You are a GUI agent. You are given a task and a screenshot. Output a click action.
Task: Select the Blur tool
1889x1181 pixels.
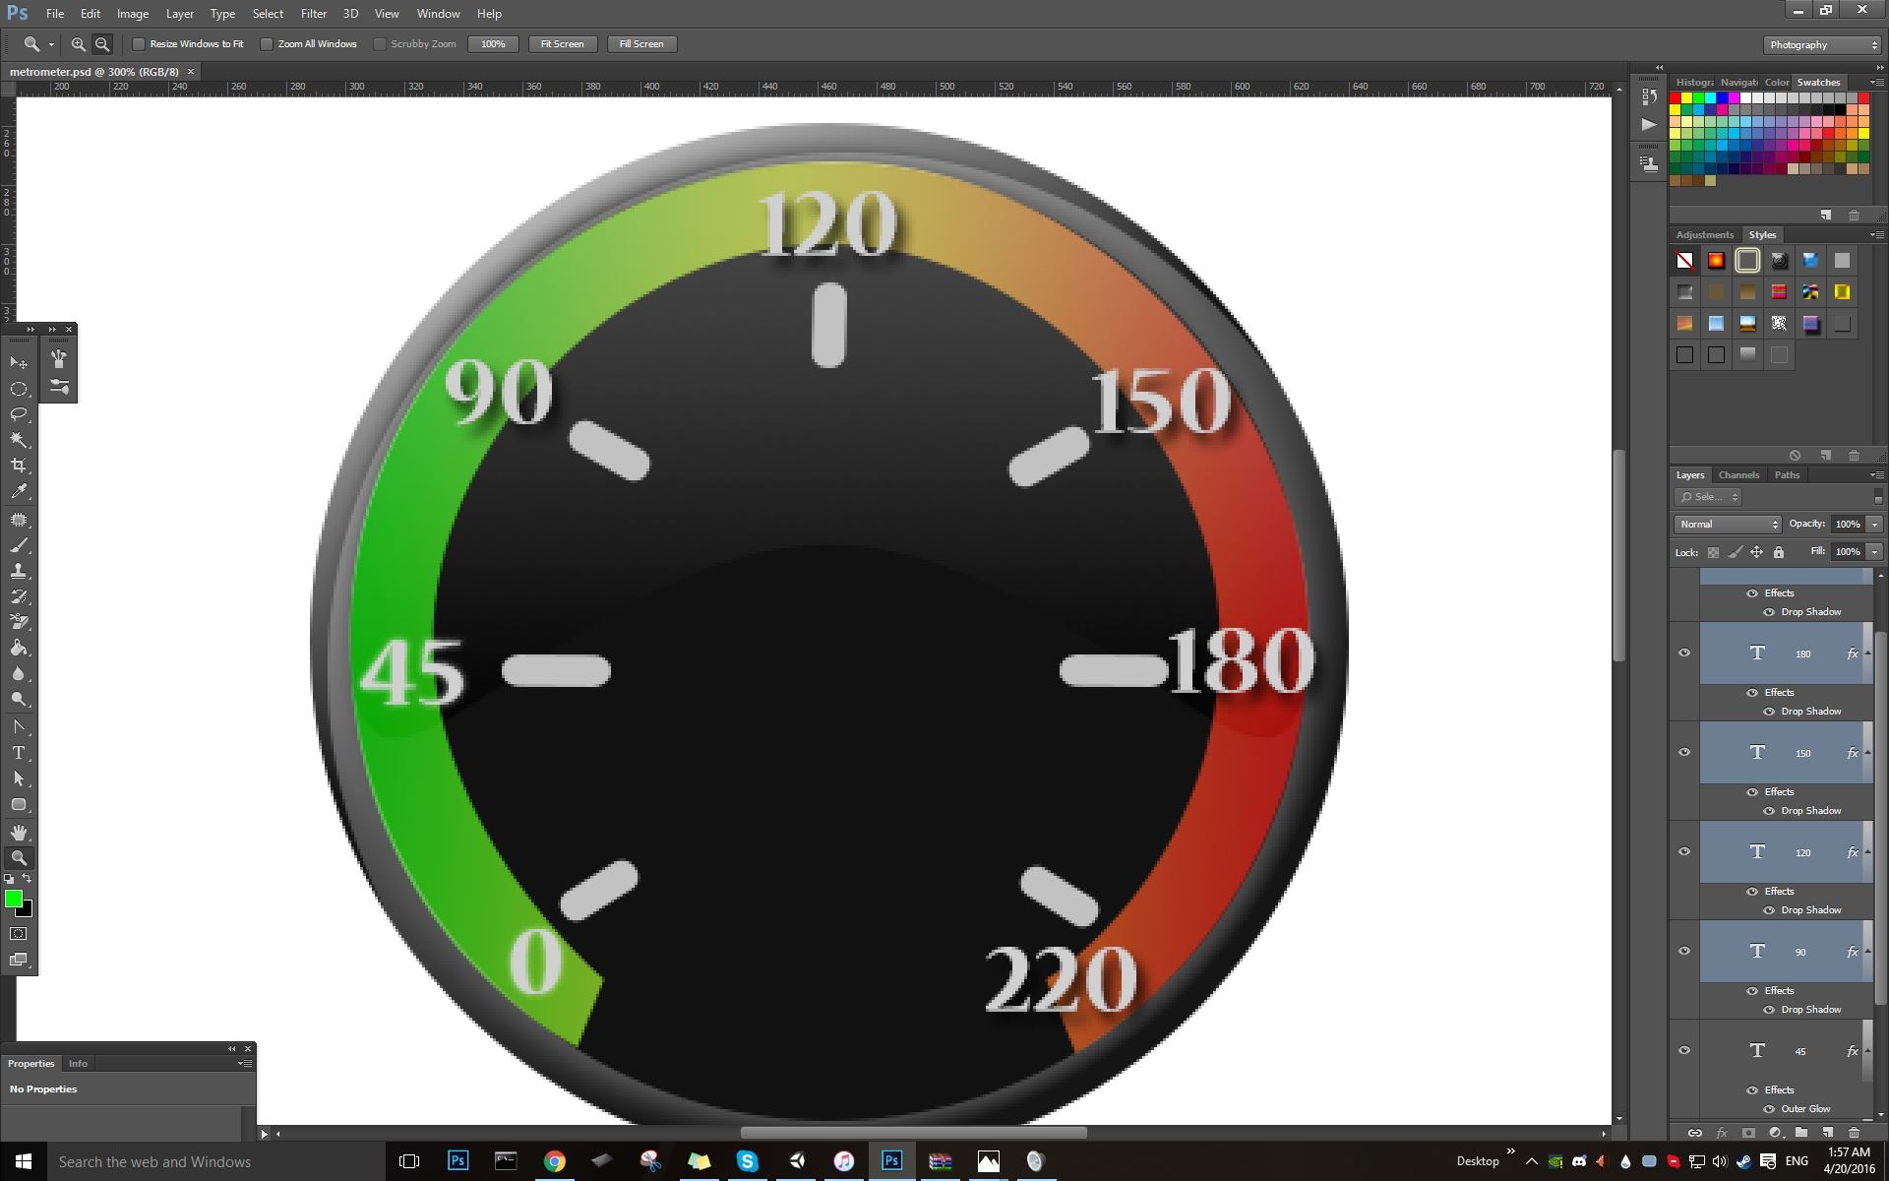tap(19, 674)
